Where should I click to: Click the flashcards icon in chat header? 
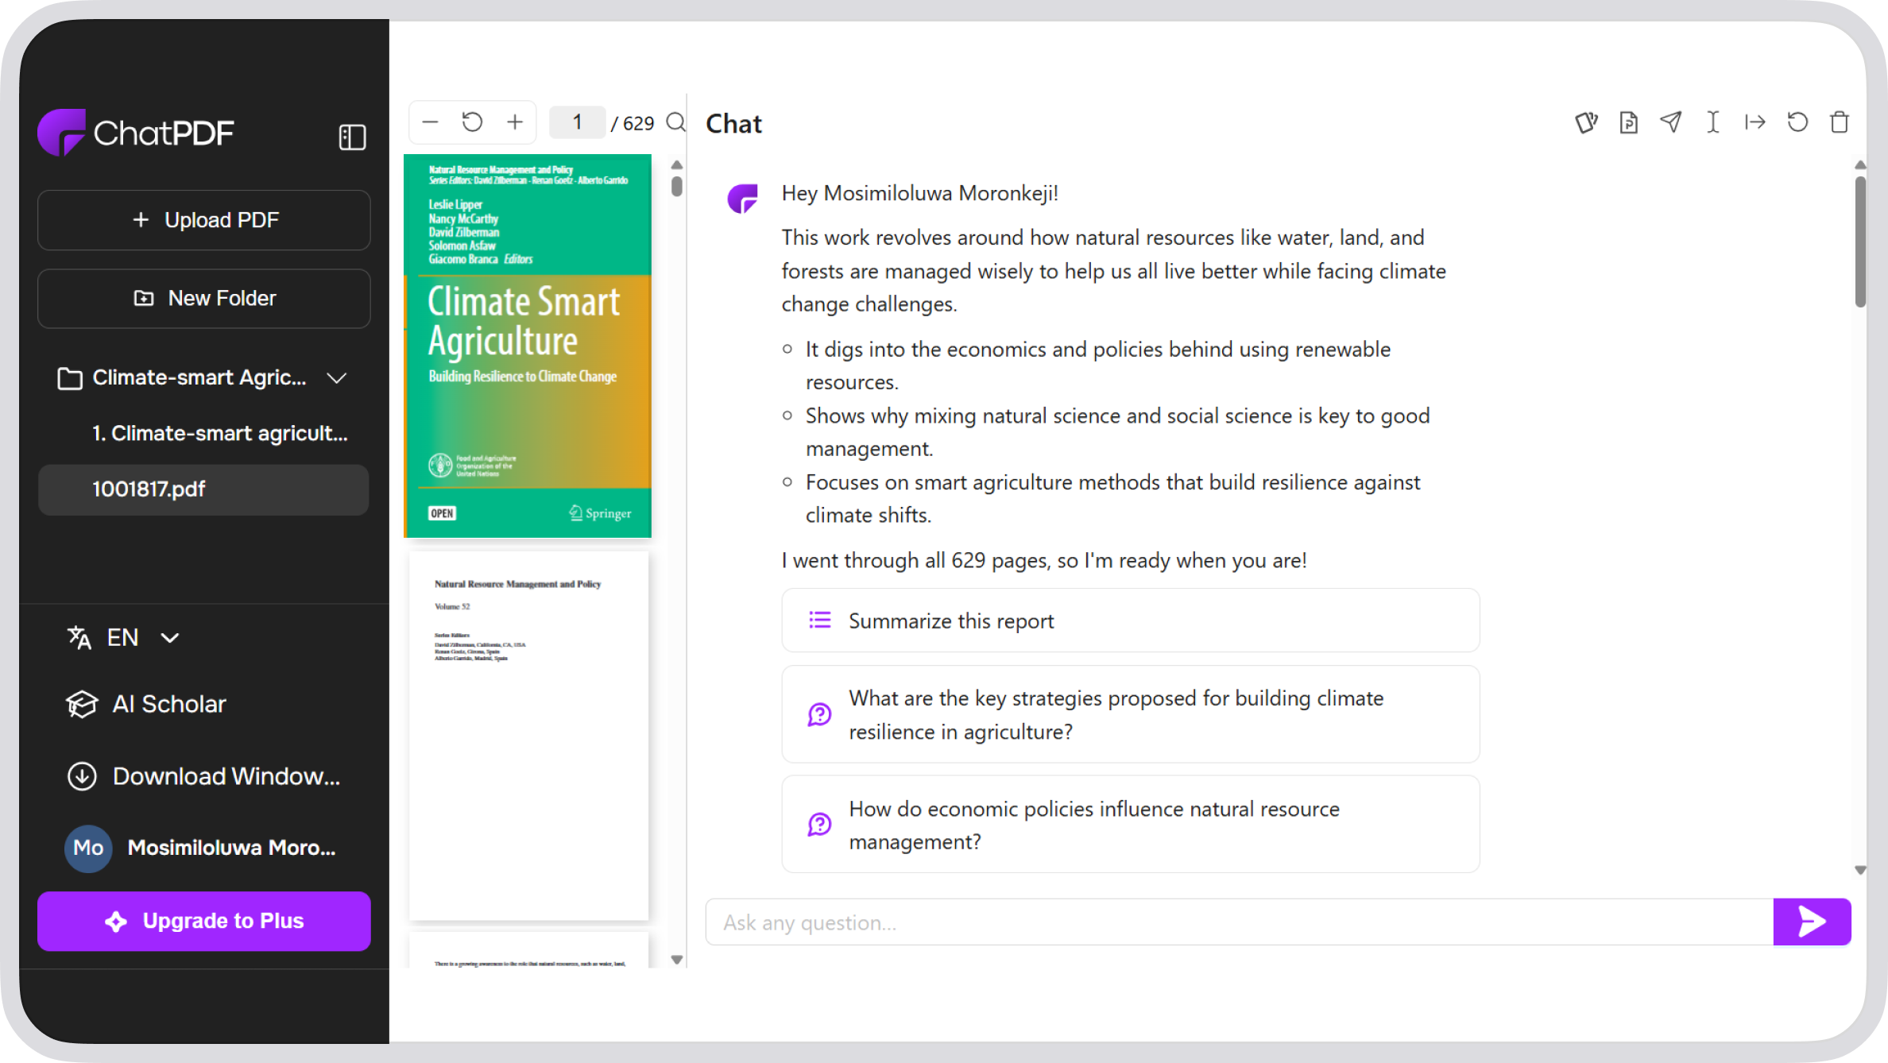pos(1586,122)
